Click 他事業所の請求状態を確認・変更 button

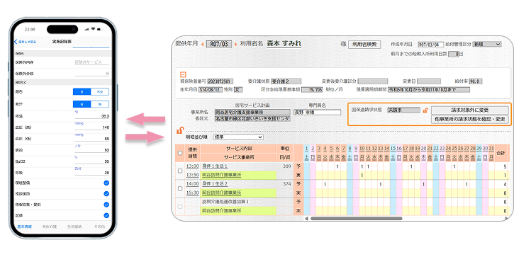(x=470, y=119)
